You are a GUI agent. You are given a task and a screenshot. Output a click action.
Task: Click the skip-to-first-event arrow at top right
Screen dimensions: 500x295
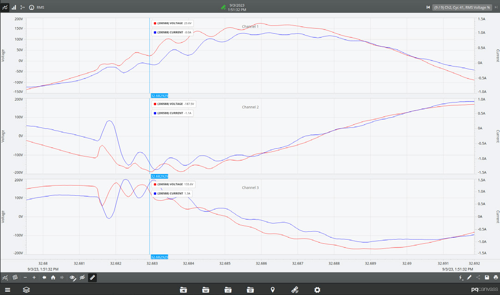pos(428,7)
